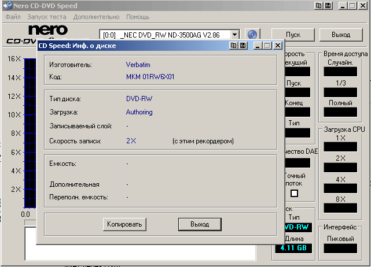Click the Выход button in disc info dialog
The width and height of the screenshot is (371, 267).
click(x=200, y=224)
